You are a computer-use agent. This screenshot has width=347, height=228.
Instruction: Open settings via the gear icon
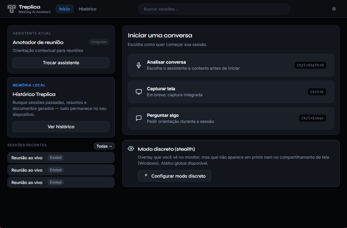pos(334,9)
